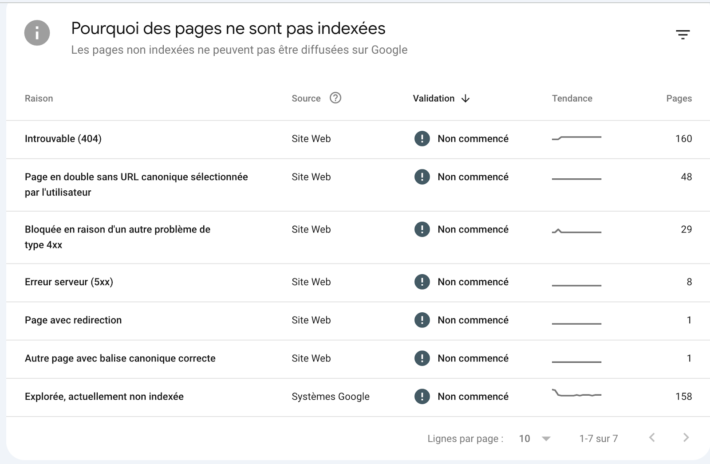Expand the rows-per-page selector showing 10

(532, 438)
